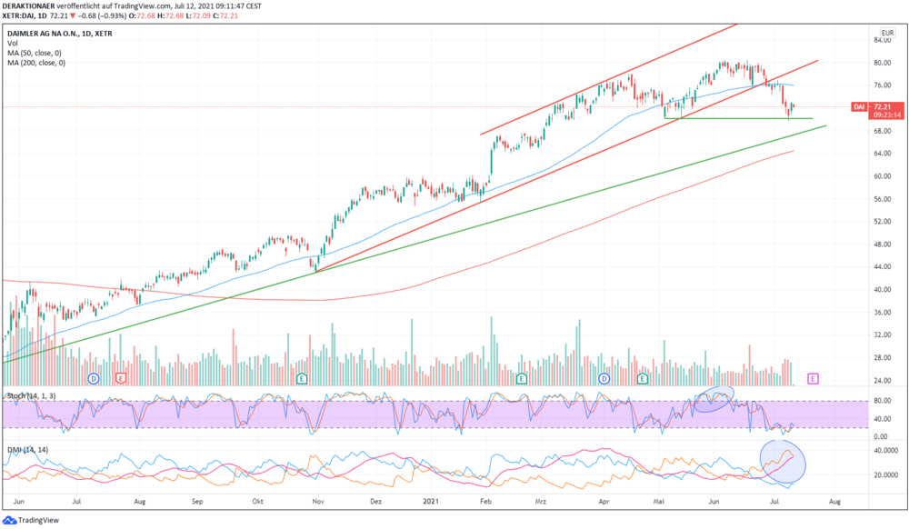The image size is (909, 529).
Task: Click the O:72.68 open value
Action: pyautogui.click(x=142, y=15)
